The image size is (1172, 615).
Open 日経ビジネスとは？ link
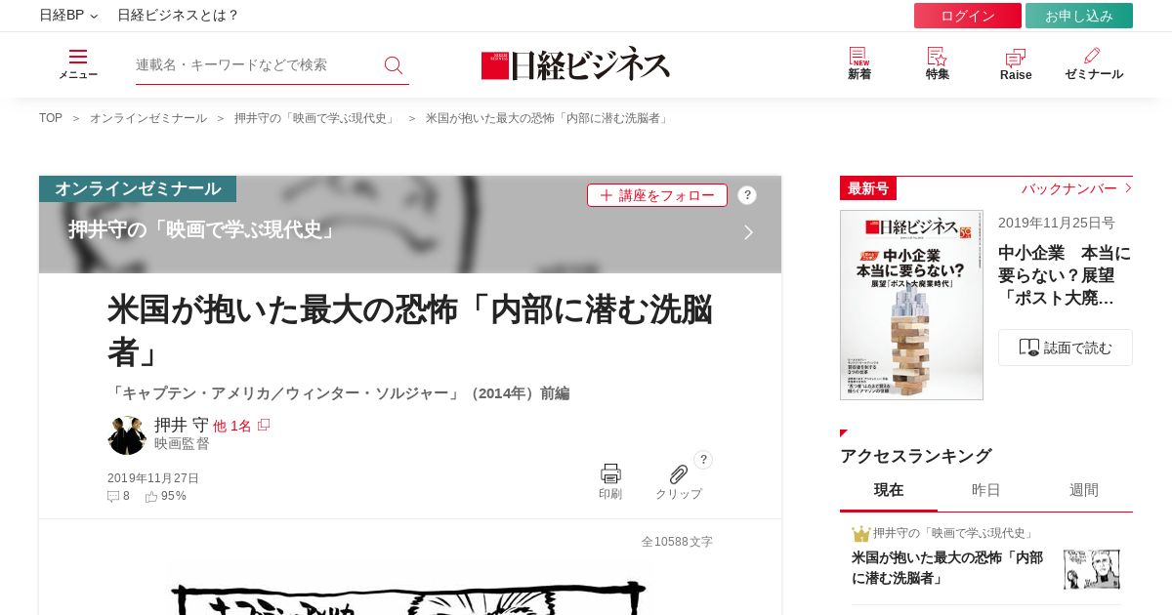point(178,16)
